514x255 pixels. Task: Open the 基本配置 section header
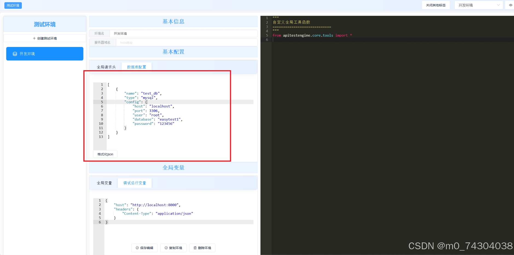173,52
